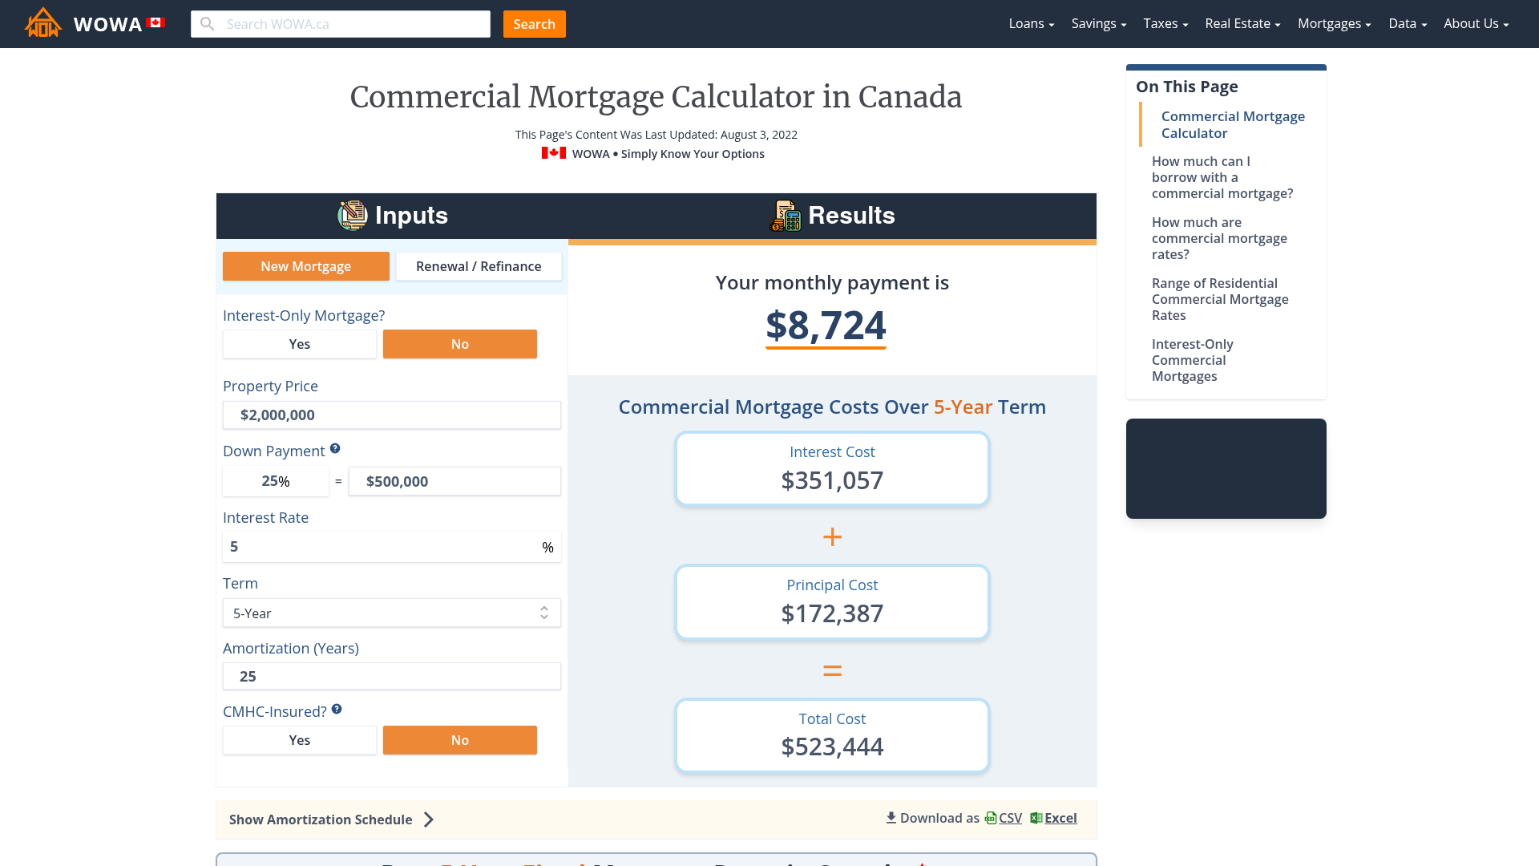This screenshot has width=1539, height=866.
Task: Toggle Interest-Only Mortgage to Yes
Action: [x=301, y=344]
